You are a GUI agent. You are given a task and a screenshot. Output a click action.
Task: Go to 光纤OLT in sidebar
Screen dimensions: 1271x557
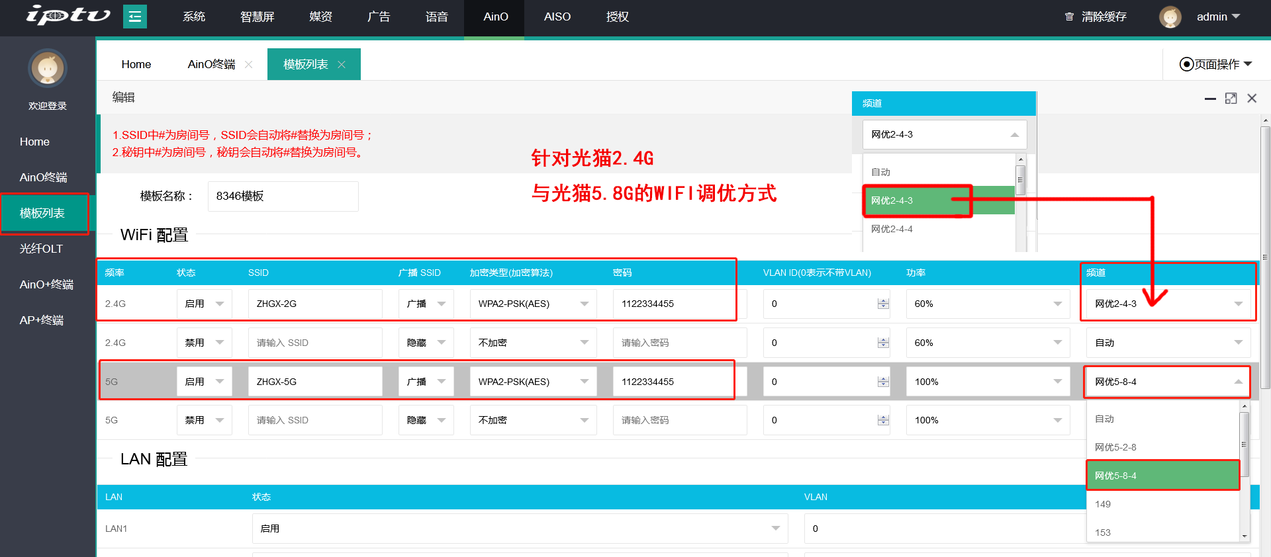click(41, 249)
